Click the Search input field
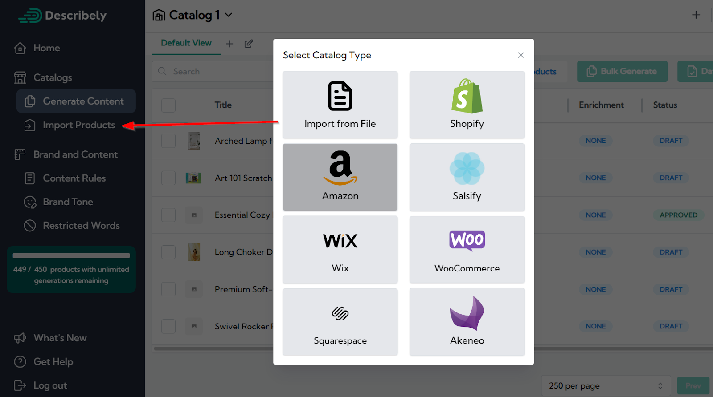713x397 pixels. tap(213, 72)
